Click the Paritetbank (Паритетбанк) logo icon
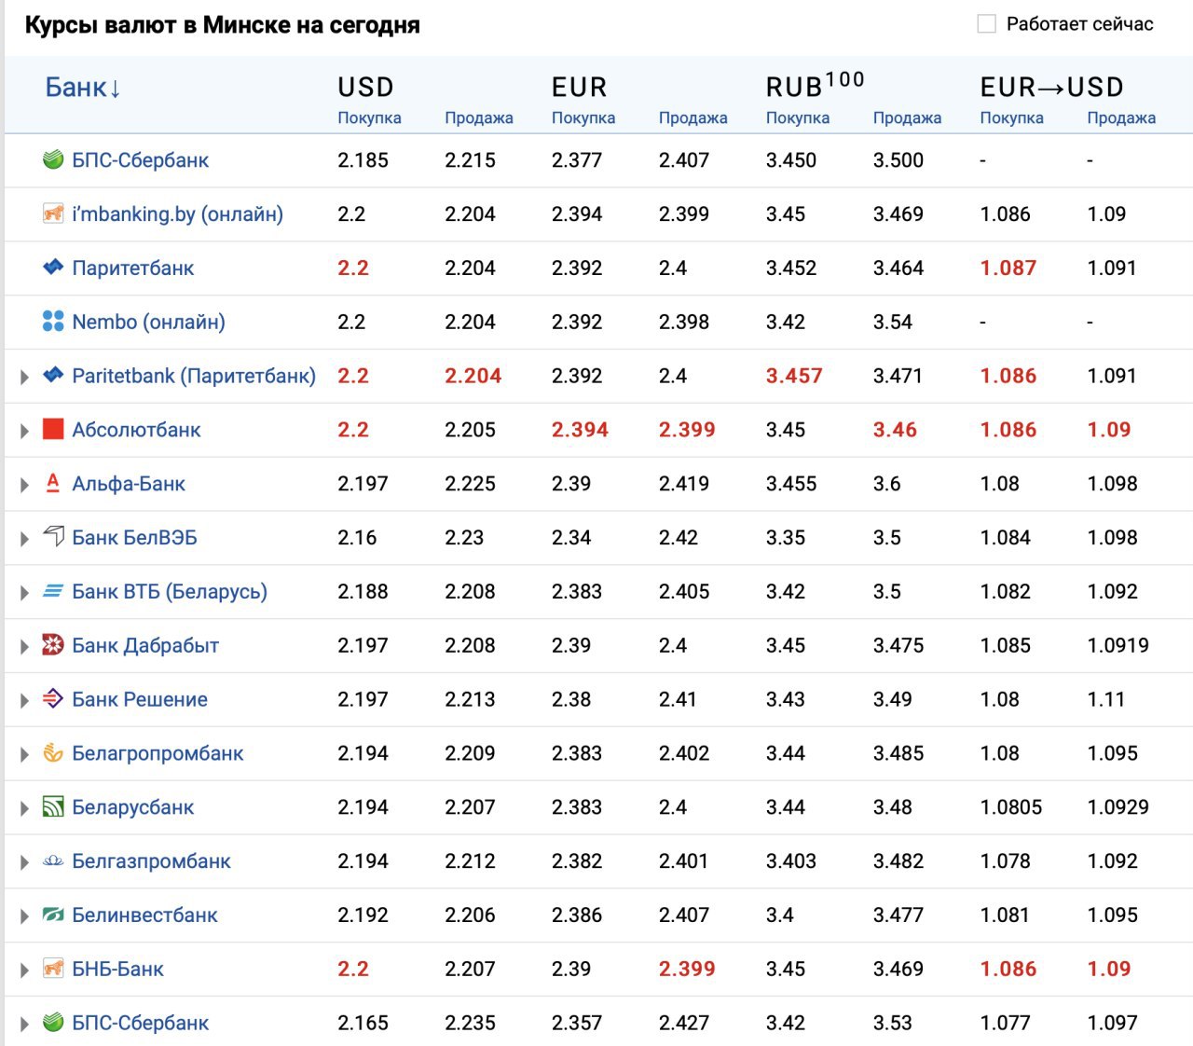 coord(53,376)
